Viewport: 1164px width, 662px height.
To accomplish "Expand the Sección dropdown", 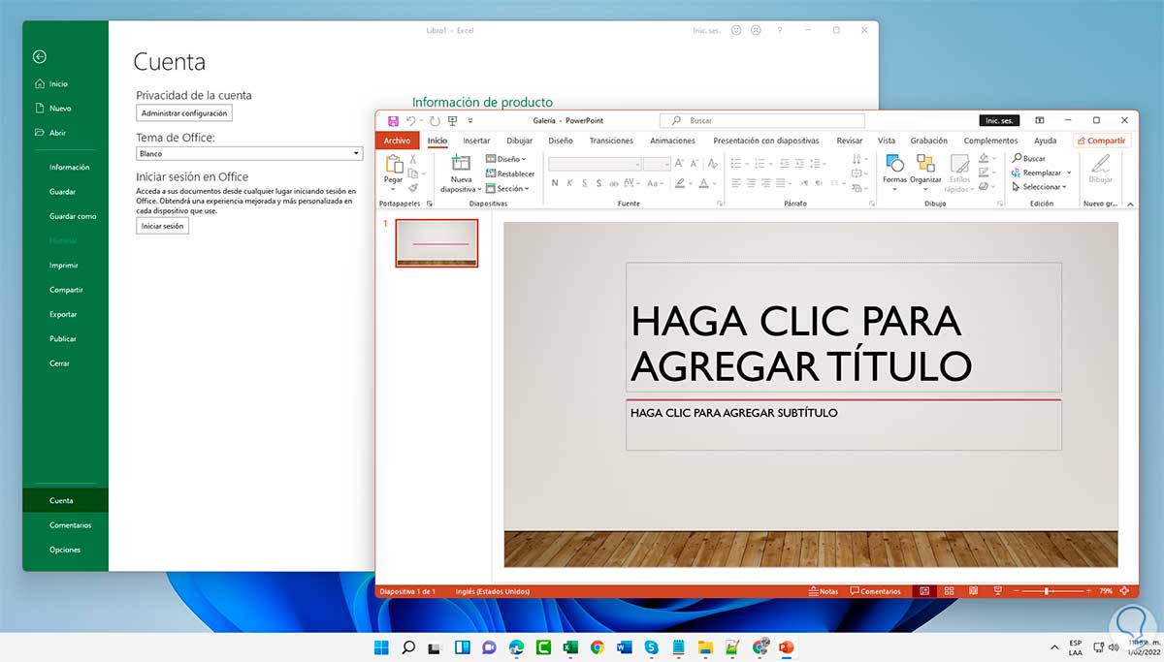I will (x=507, y=189).
